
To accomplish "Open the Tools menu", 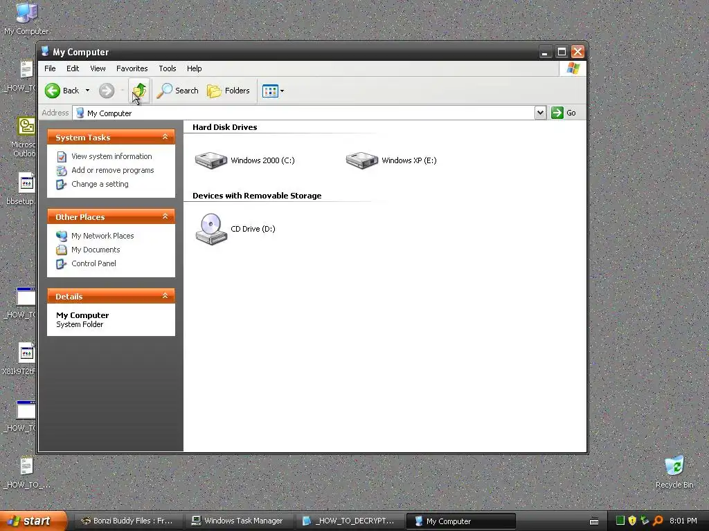I will click(168, 68).
